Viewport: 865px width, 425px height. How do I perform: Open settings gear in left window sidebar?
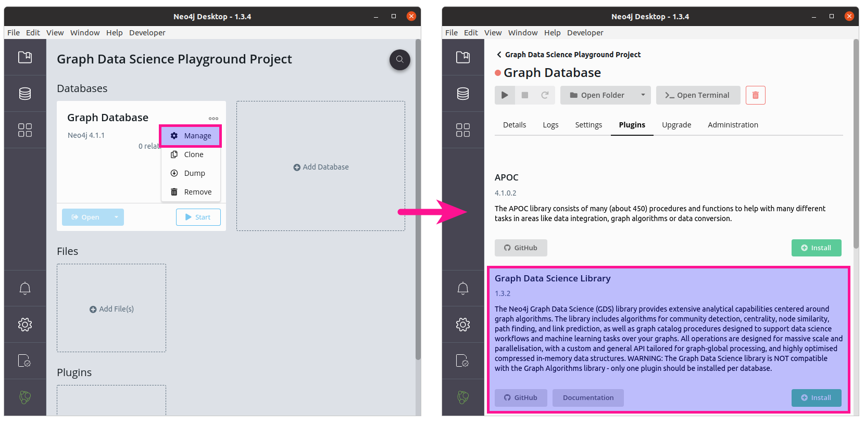tap(25, 325)
